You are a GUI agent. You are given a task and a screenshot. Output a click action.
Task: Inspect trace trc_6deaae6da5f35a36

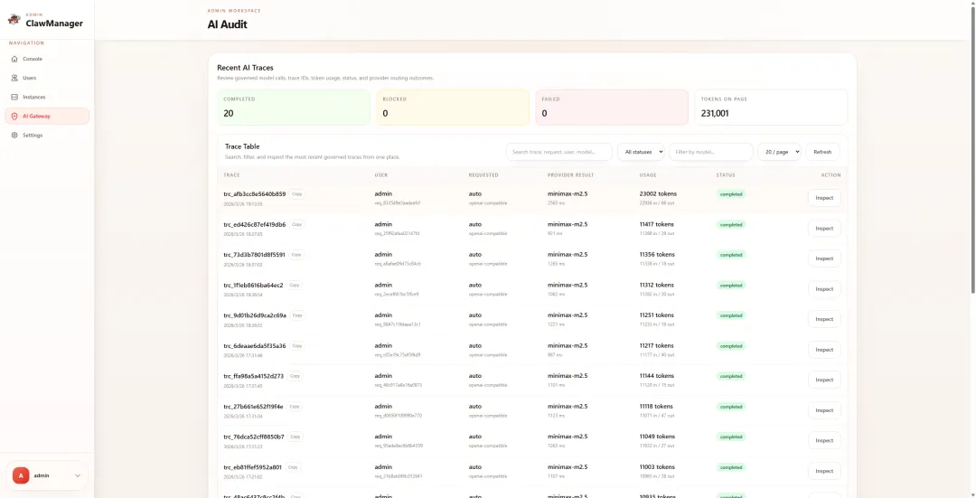pyautogui.click(x=824, y=350)
